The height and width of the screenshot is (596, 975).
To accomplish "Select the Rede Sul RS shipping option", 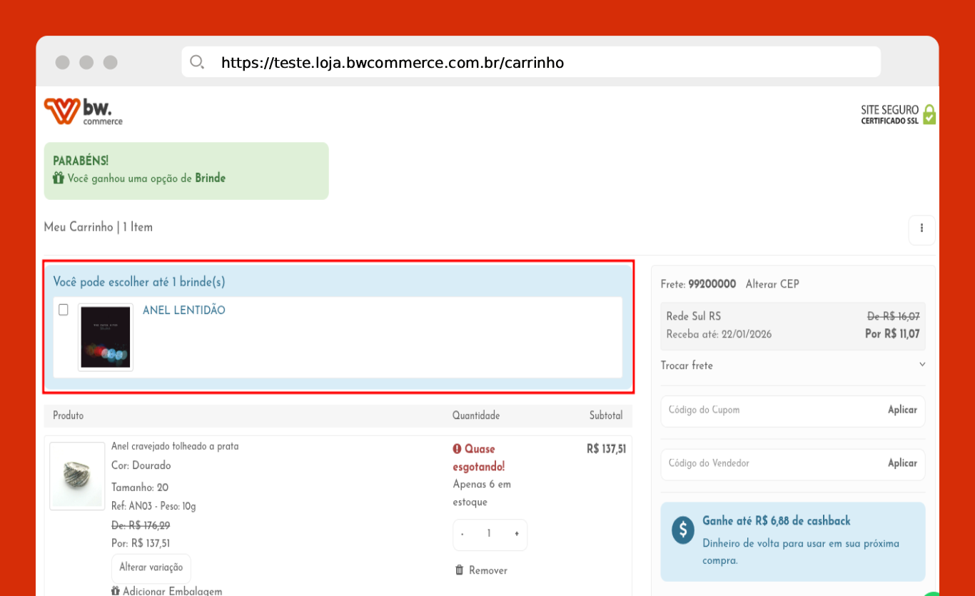I will (792, 325).
